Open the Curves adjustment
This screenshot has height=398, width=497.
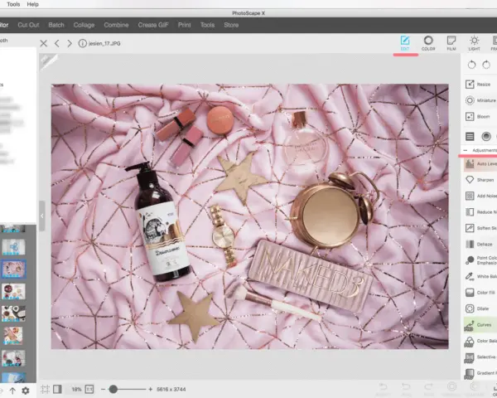point(480,325)
